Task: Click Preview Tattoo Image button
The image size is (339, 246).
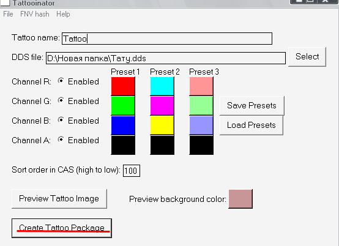Action: point(59,199)
